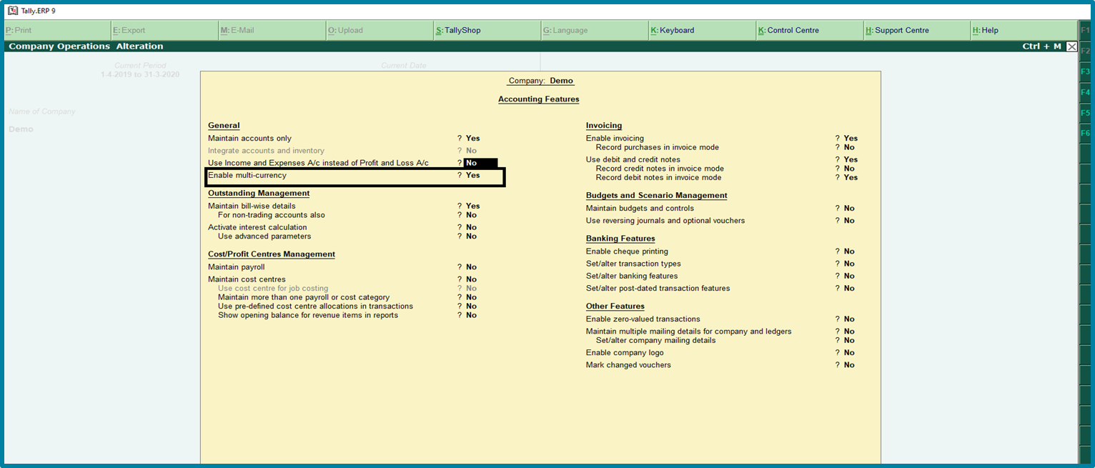The image size is (1095, 468).
Task: Toggle Enable company logo value
Action: 849,353
